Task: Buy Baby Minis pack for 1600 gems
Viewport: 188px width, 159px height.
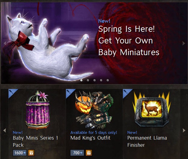Action: [20, 153]
